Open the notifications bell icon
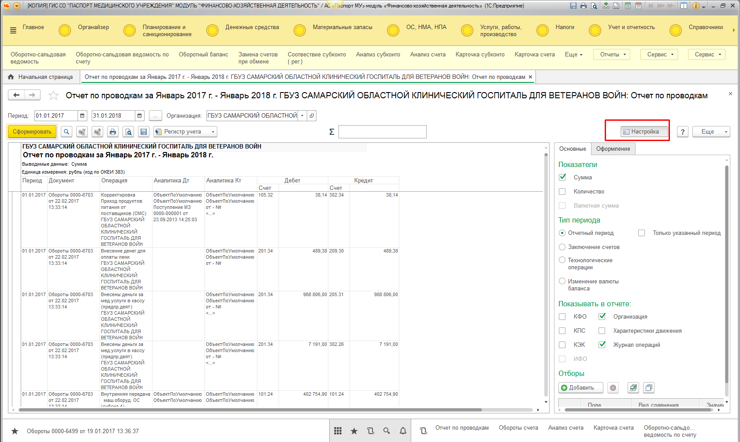Screen dimensions: 740x442 tap(403, 431)
